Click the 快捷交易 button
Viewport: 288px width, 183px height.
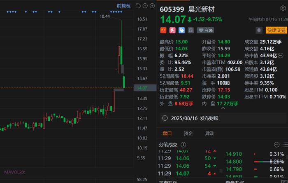tap(276, 30)
